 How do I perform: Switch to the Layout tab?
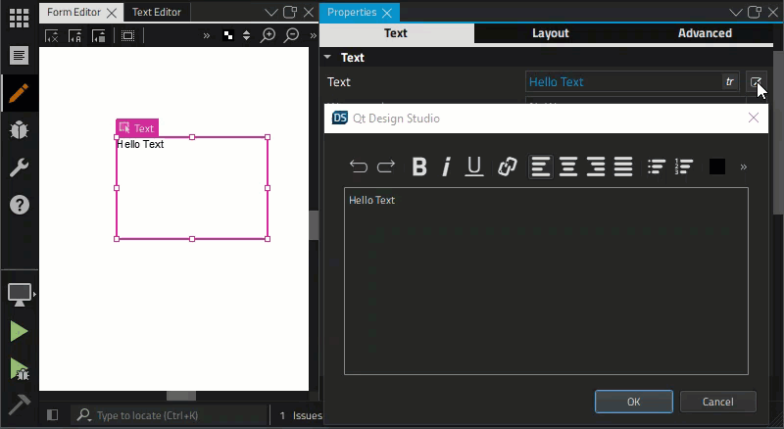(x=550, y=33)
